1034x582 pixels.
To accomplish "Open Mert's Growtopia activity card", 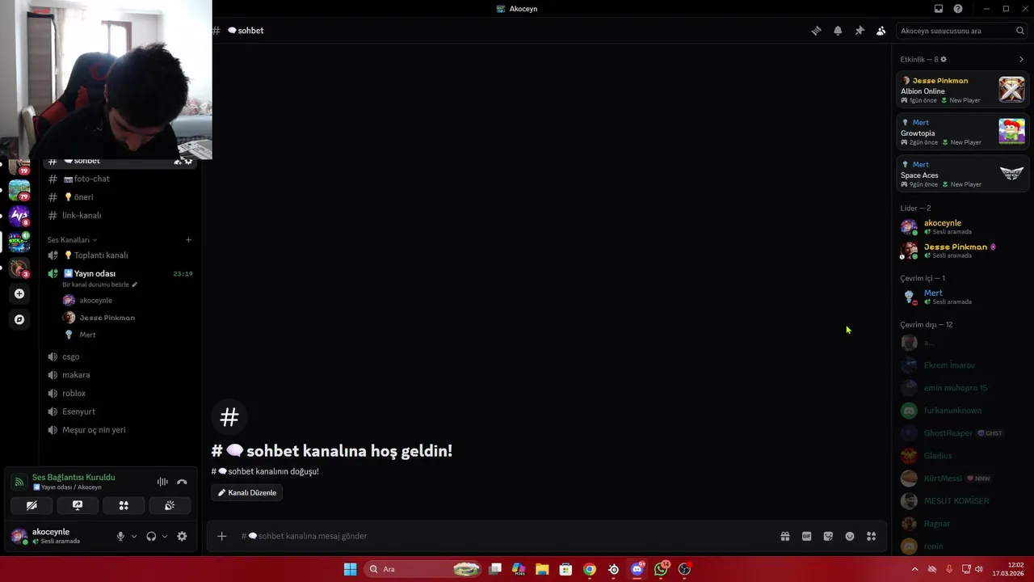I will [962, 132].
